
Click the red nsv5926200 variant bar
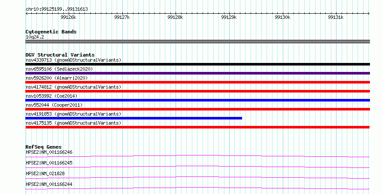point(197,82)
